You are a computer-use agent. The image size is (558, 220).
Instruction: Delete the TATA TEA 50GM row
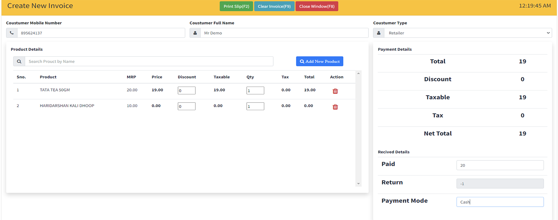(335, 91)
